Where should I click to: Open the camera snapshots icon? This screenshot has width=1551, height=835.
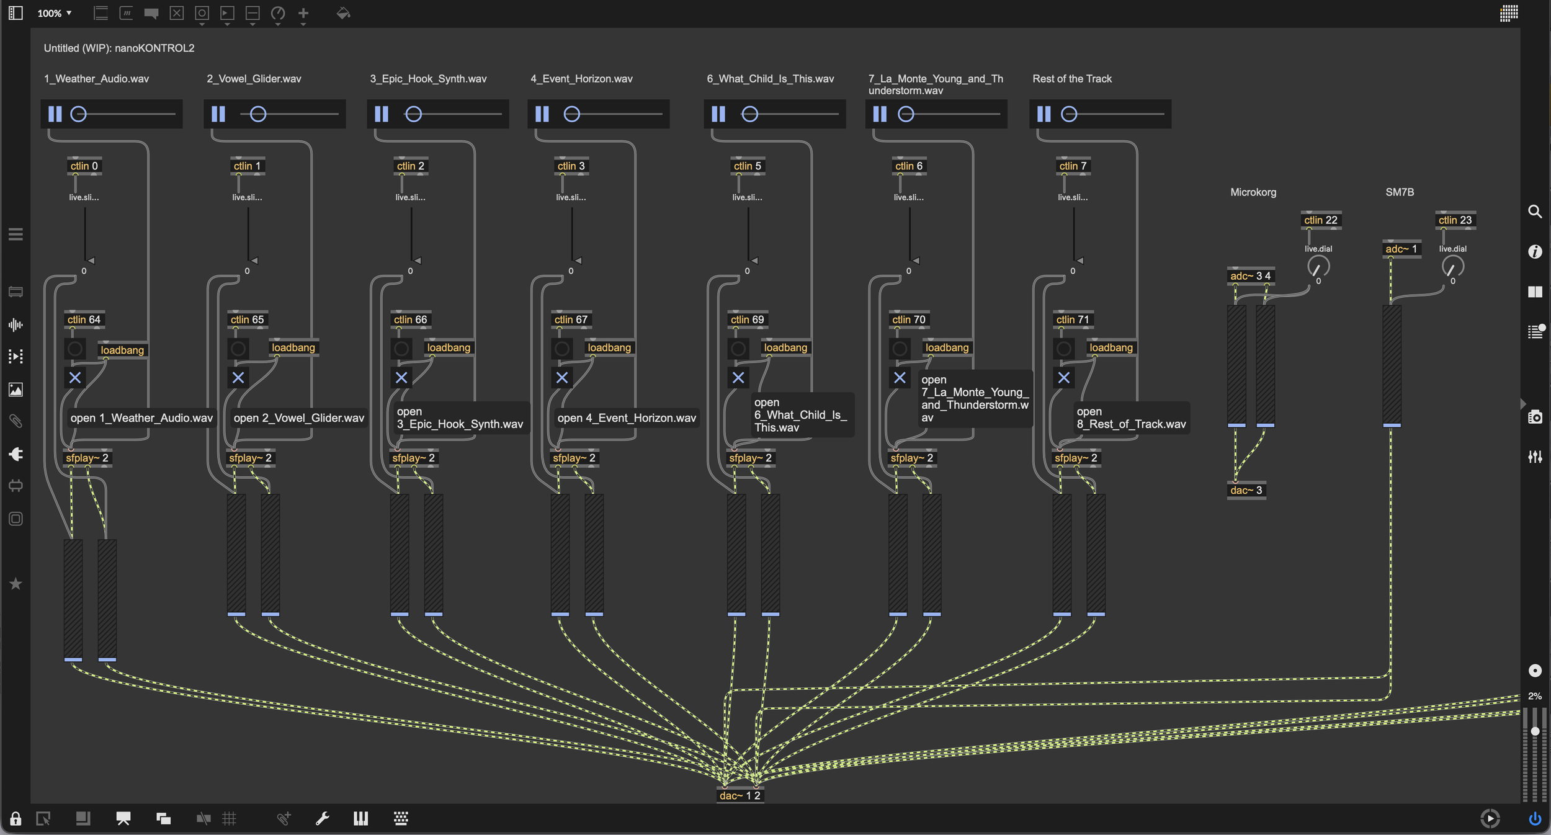pyautogui.click(x=1535, y=417)
